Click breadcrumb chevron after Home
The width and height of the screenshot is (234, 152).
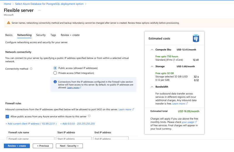point(13,4)
